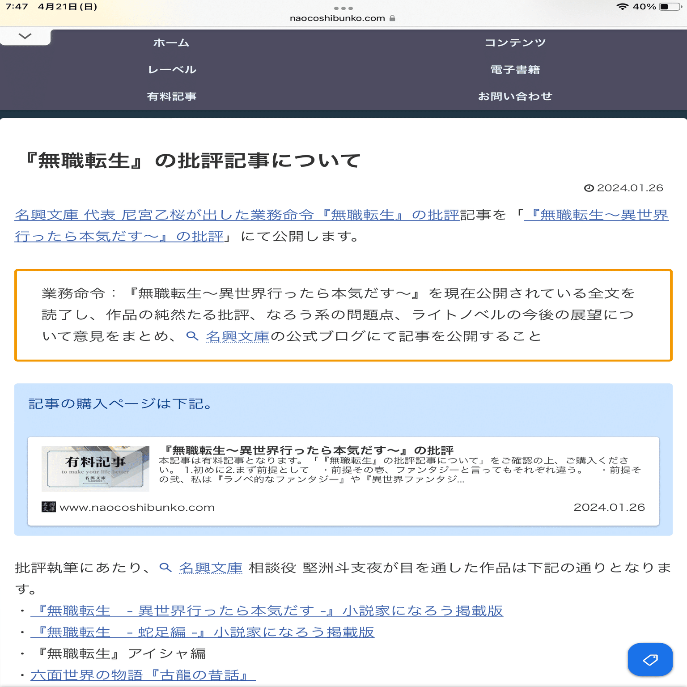Follow the 名興文庫 link in the orange box
This screenshot has width=687, height=687.
237,336
